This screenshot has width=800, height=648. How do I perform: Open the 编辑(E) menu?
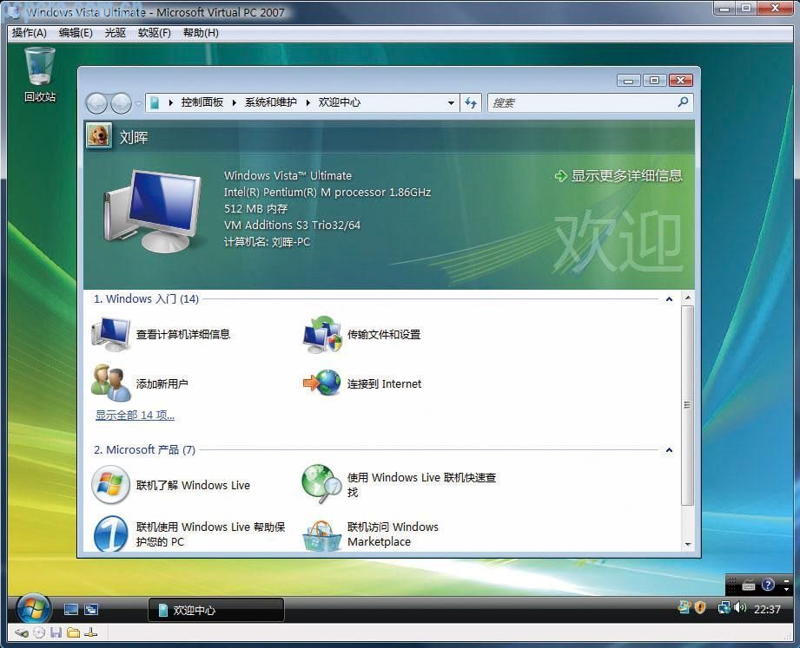[76, 33]
